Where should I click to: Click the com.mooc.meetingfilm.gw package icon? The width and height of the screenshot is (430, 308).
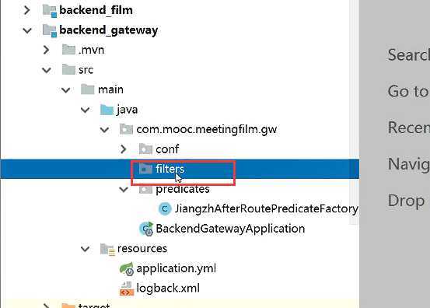pos(126,129)
